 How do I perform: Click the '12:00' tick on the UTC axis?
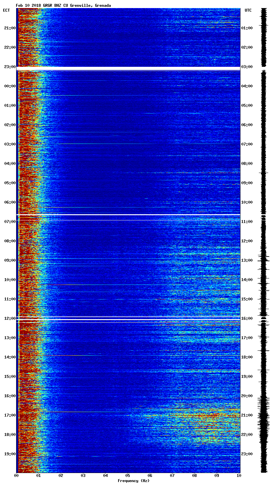coord(247,241)
